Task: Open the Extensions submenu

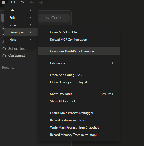Action: click(x=79, y=63)
